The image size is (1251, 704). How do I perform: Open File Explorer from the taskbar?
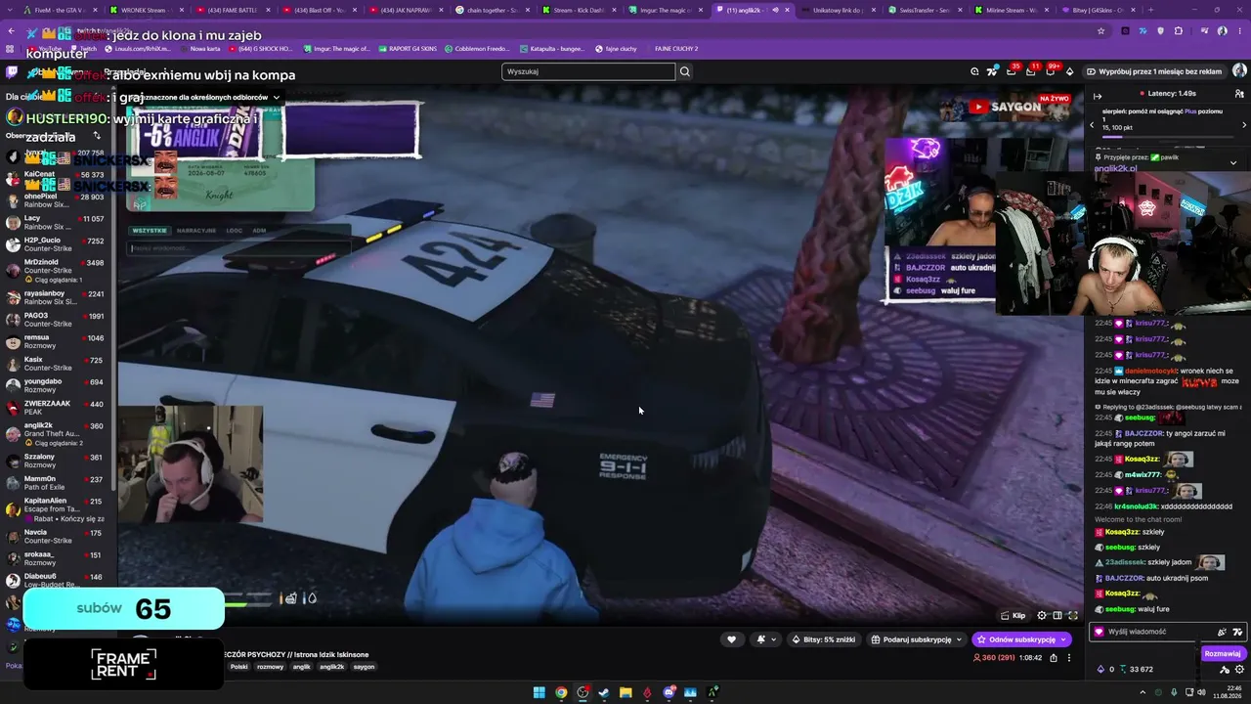[x=625, y=693]
